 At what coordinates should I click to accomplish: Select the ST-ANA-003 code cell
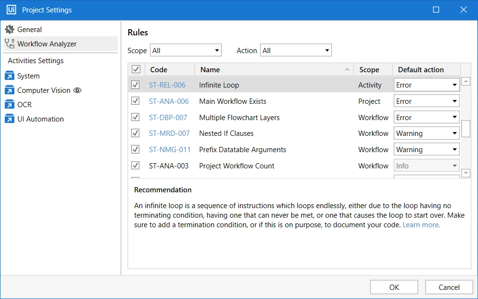click(169, 166)
